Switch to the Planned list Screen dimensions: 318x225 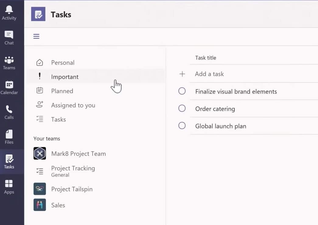[62, 91]
